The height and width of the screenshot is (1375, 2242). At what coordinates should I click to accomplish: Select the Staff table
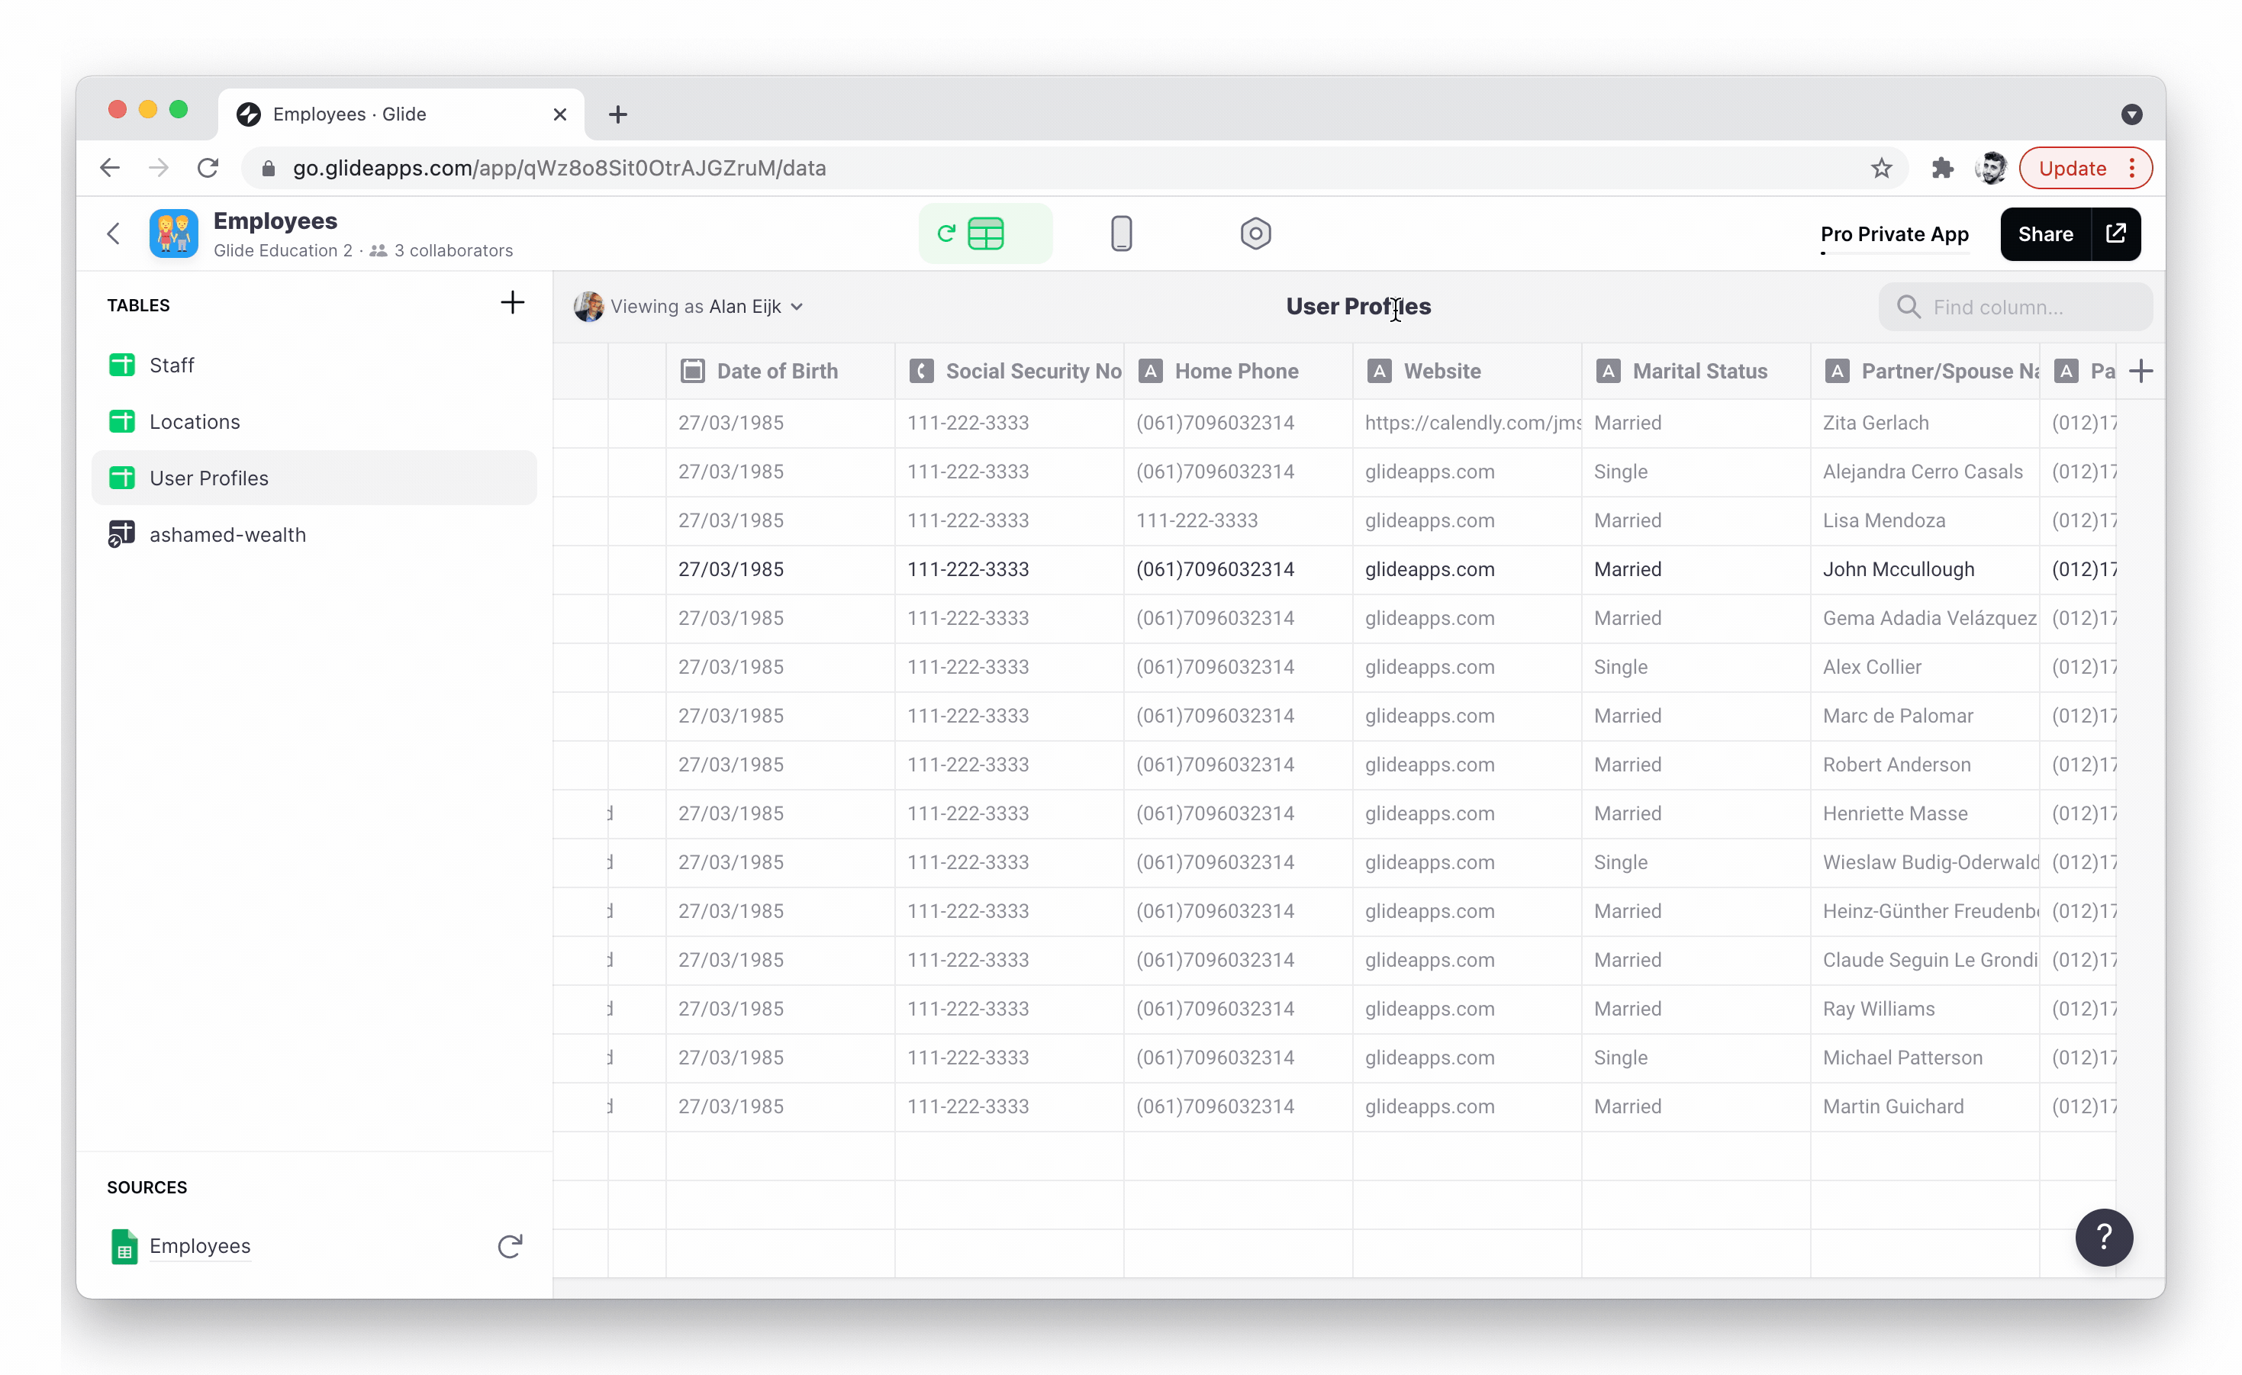(172, 365)
